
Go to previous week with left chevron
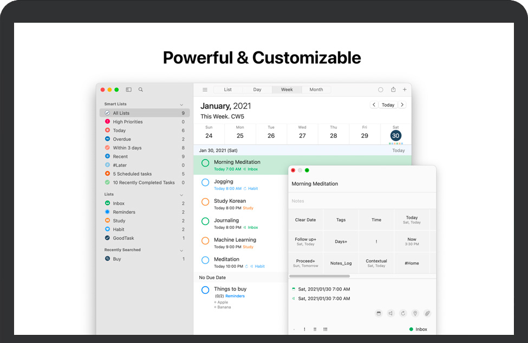click(x=374, y=104)
